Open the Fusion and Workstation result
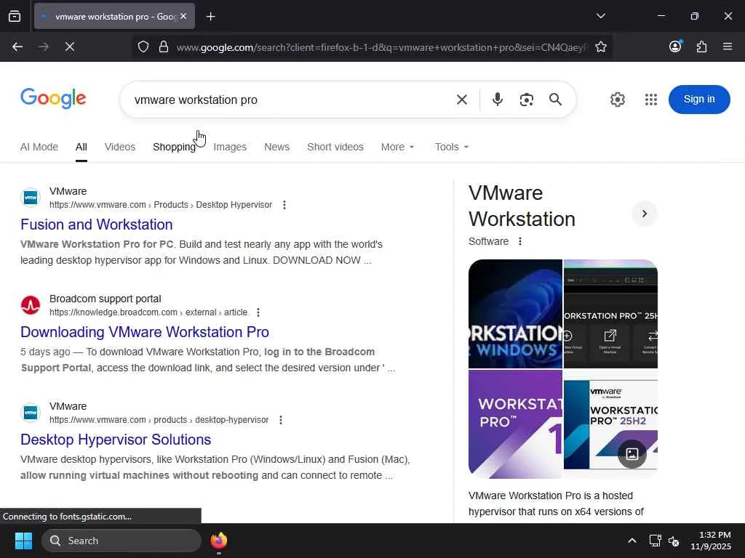This screenshot has height=558, width=745. (97, 225)
